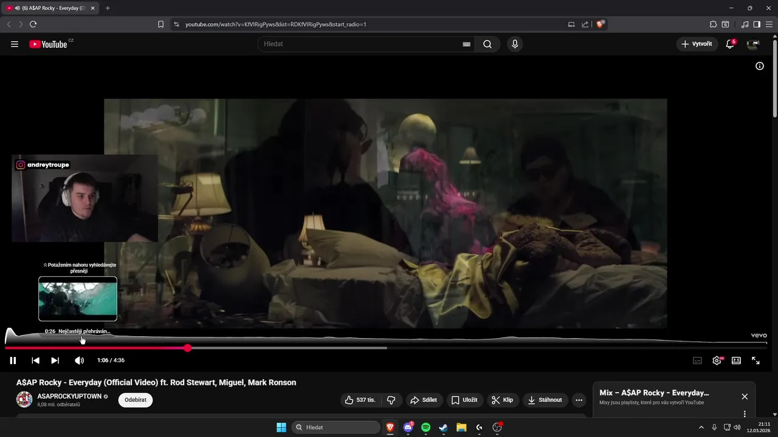Show hidden system tray icons

coord(701,427)
